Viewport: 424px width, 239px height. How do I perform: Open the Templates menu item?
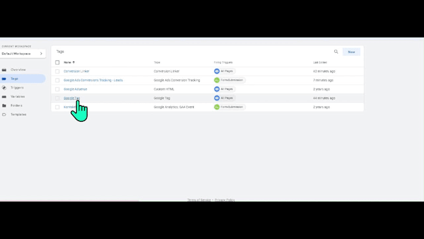click(x=18, y=114)
